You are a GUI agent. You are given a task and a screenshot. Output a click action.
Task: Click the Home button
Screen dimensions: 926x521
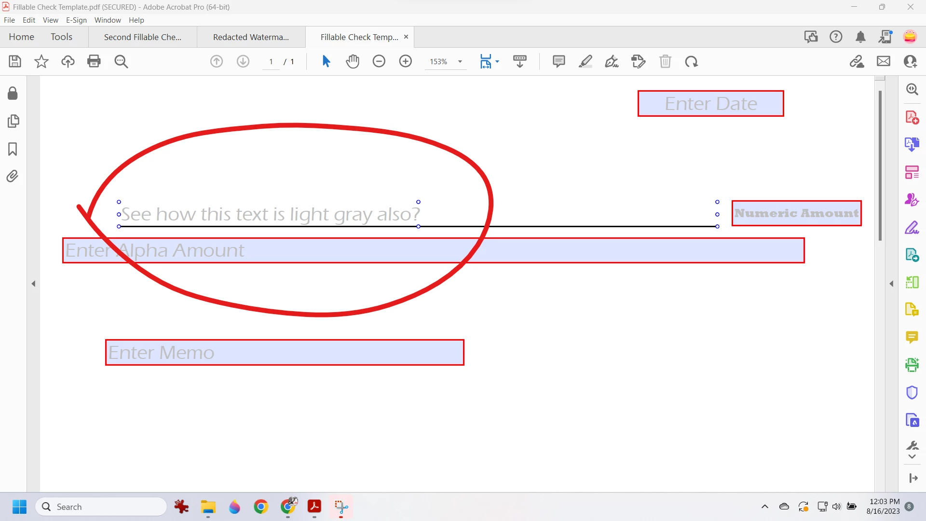(21, 37)
